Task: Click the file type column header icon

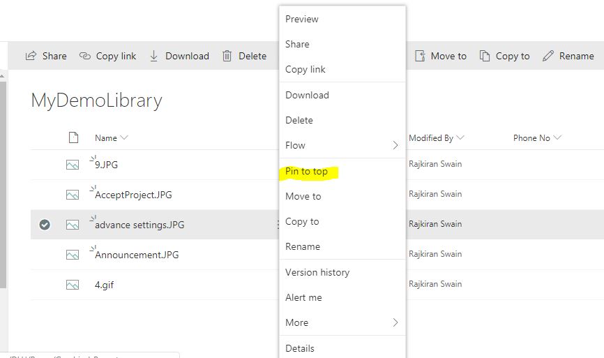Action: click(x=73, y=137)
